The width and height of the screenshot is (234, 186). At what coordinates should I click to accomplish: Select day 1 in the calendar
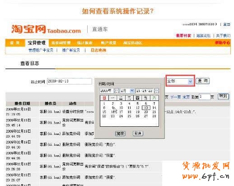click(x=104, y=104)
